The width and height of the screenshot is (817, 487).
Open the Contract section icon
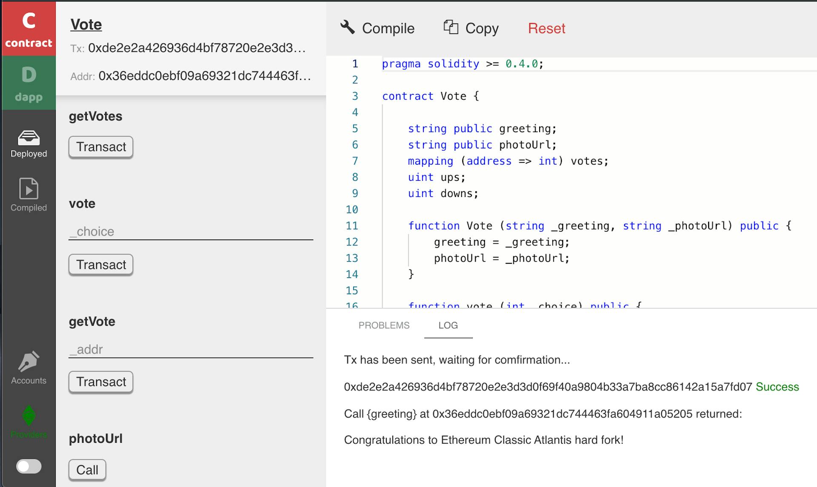29,28
